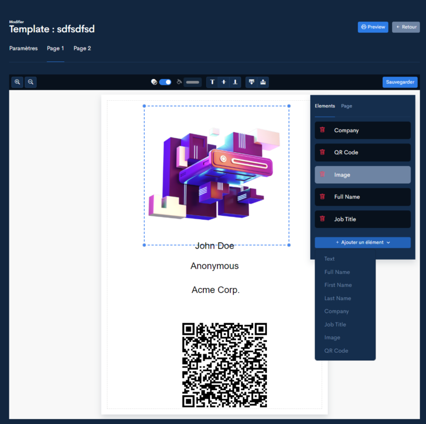Viewport: 426px width, 424px height.
Task: Open the Paramètres tab
Action: 23,49
